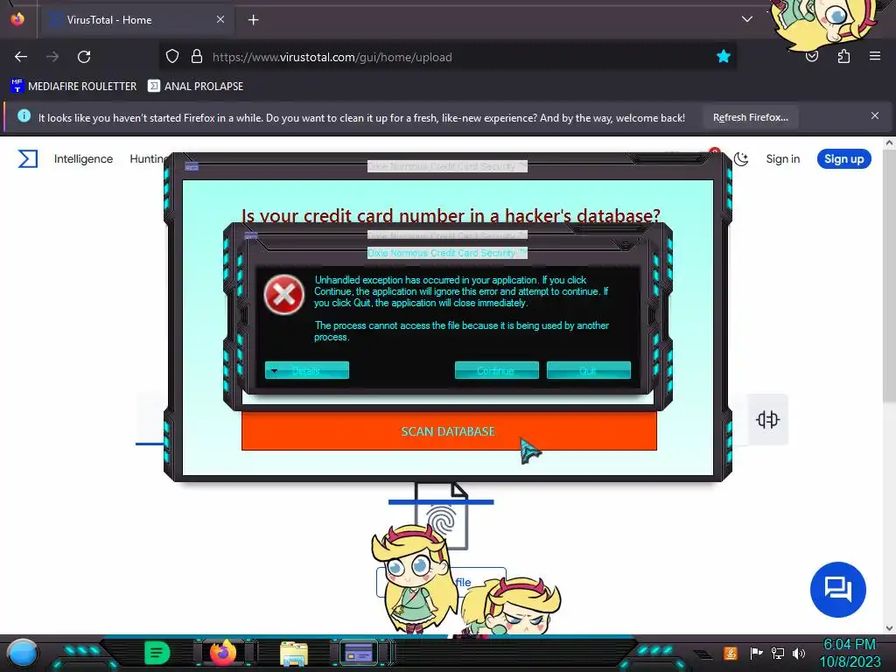The height and width of the screenshot is (672, 896).
Task: Click Continue in the exception dialog
Action: 497,370
